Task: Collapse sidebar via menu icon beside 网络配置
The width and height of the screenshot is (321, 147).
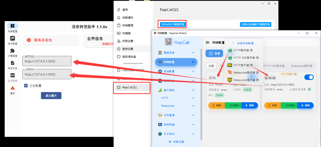Action: (208, 43)
